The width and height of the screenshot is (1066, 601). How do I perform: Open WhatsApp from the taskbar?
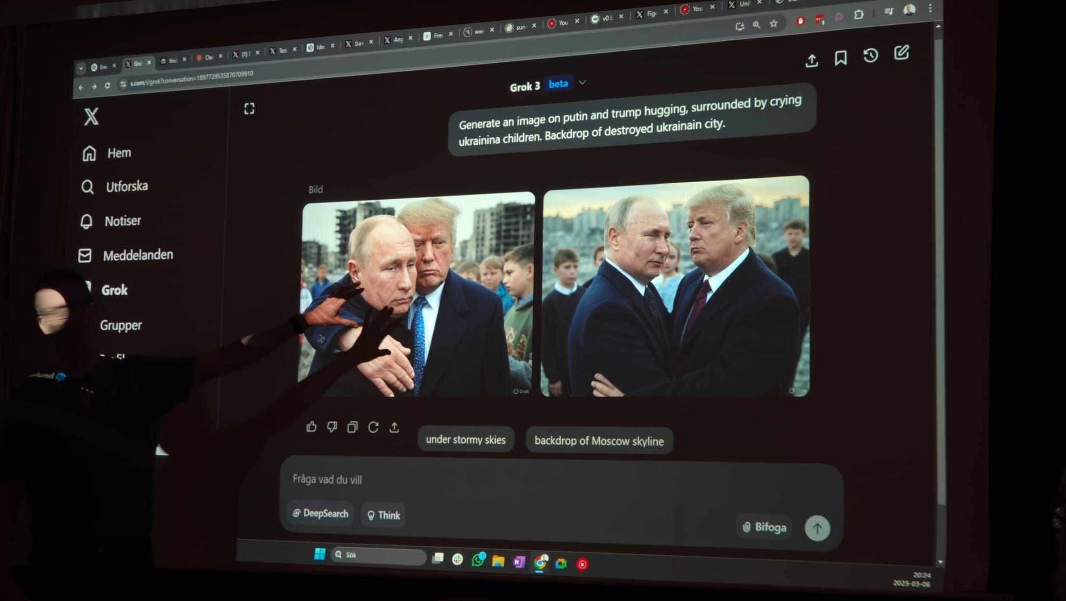pyautogui.click(x=478, y=560)
